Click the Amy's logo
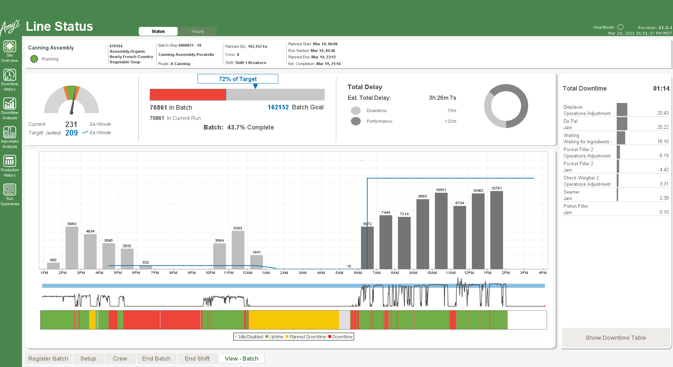Image resolution: width=673 pixels, height=367 pixels. 10,27
